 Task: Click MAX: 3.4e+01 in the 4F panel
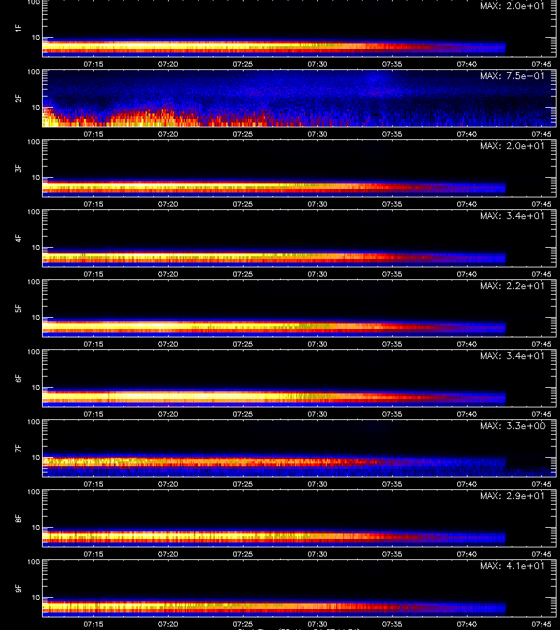512,216
